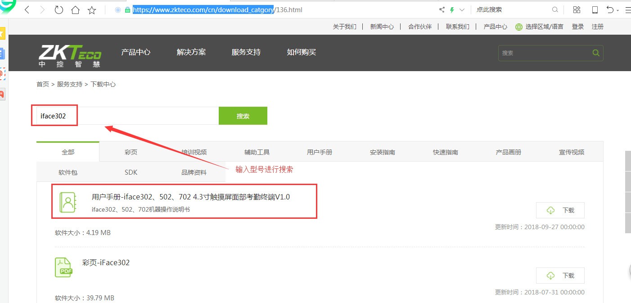Click the share icon in the address bar
The width and height of the screenshot is (631, 303).
[442, 10]
